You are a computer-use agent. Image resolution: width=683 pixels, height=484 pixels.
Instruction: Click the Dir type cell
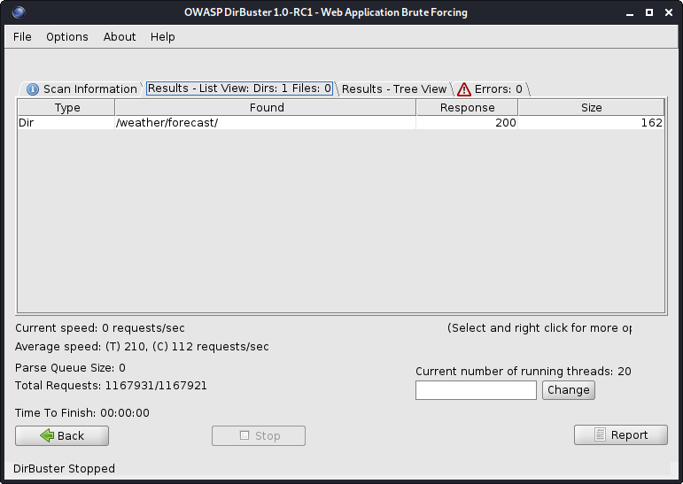point(66,123)
